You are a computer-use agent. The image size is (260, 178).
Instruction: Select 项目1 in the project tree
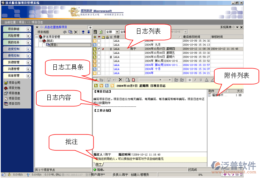click(x=54, y=45)
